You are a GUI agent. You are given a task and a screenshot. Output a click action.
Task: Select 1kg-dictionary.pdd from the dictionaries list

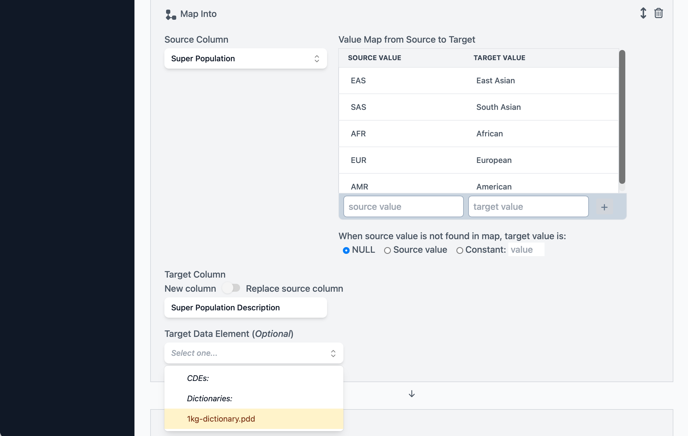pyautogui.click(x=221, y=419)
